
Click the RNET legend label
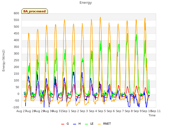(107, 124)
